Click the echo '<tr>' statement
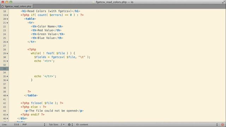The height and width of the screenshot is (127, 226). [44, 61]
